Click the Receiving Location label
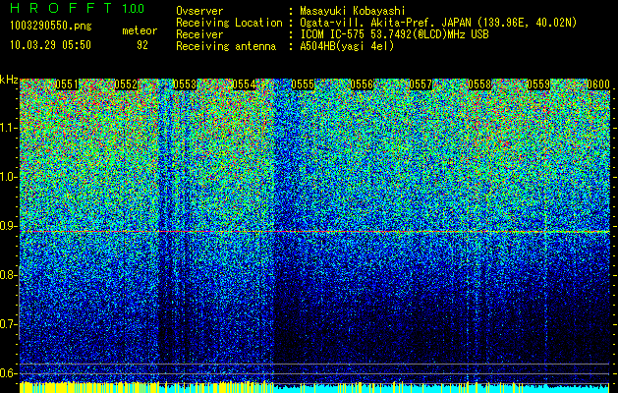 tap(229, 23)
